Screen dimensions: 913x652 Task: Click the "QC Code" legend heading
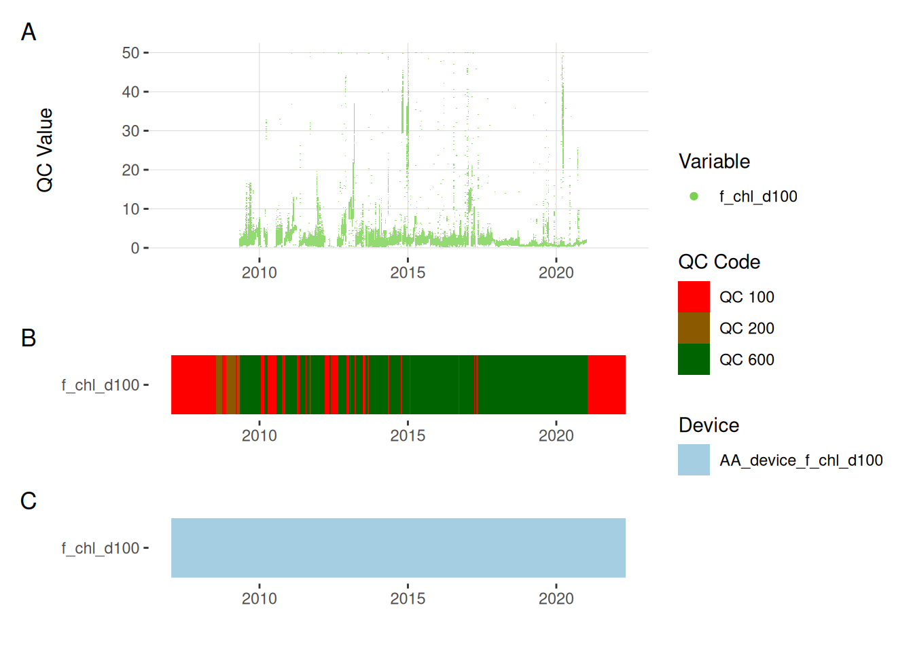719,262
